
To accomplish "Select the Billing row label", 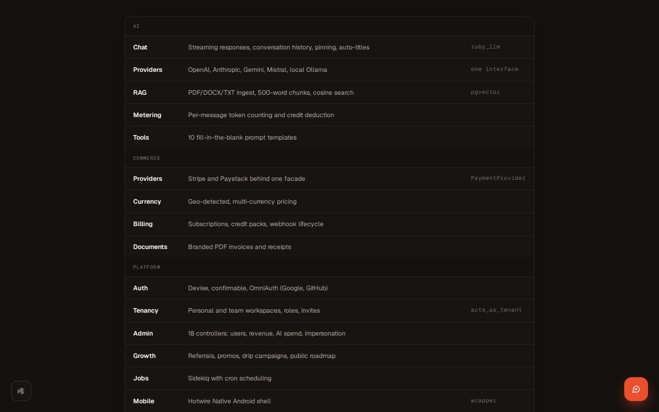I will (x=143, y=224).
